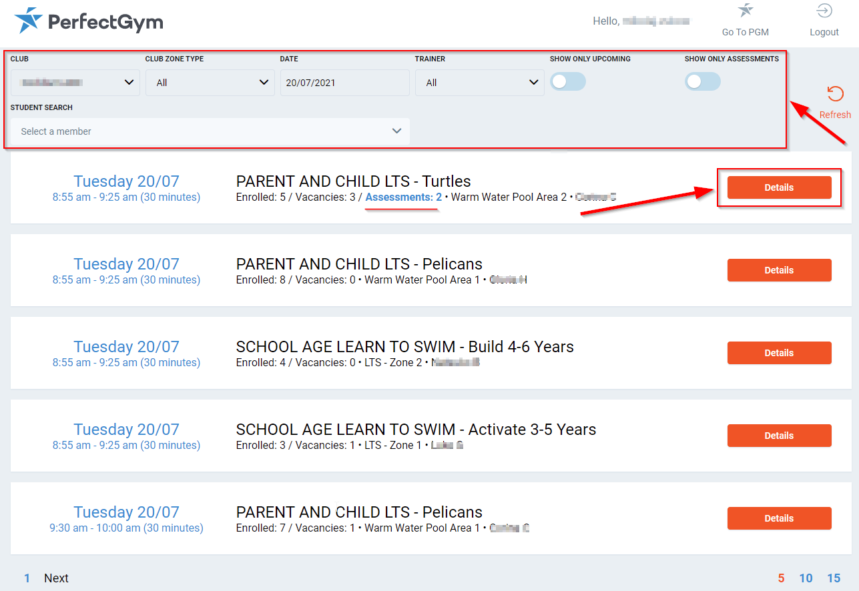Click the Logout icon

pyautogui.click(x=824, y=11)
